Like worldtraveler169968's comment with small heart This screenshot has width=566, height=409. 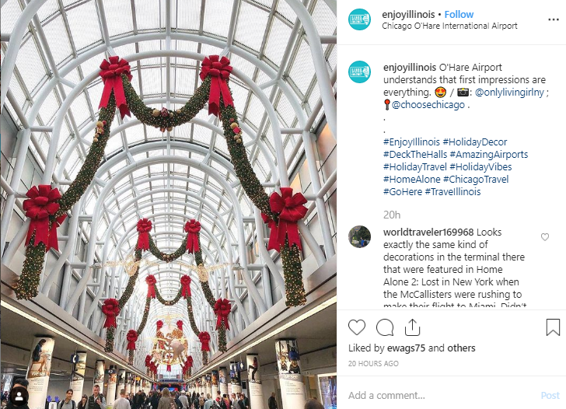(x=545, y=237)
